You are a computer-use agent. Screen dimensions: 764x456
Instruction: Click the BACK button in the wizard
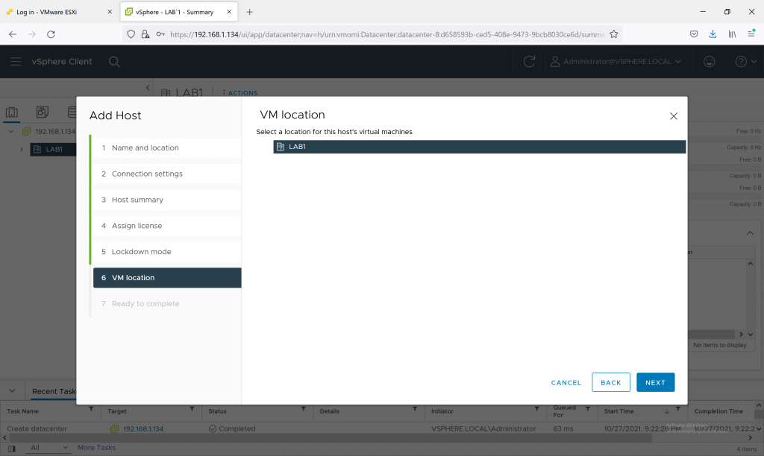[611, 382]
